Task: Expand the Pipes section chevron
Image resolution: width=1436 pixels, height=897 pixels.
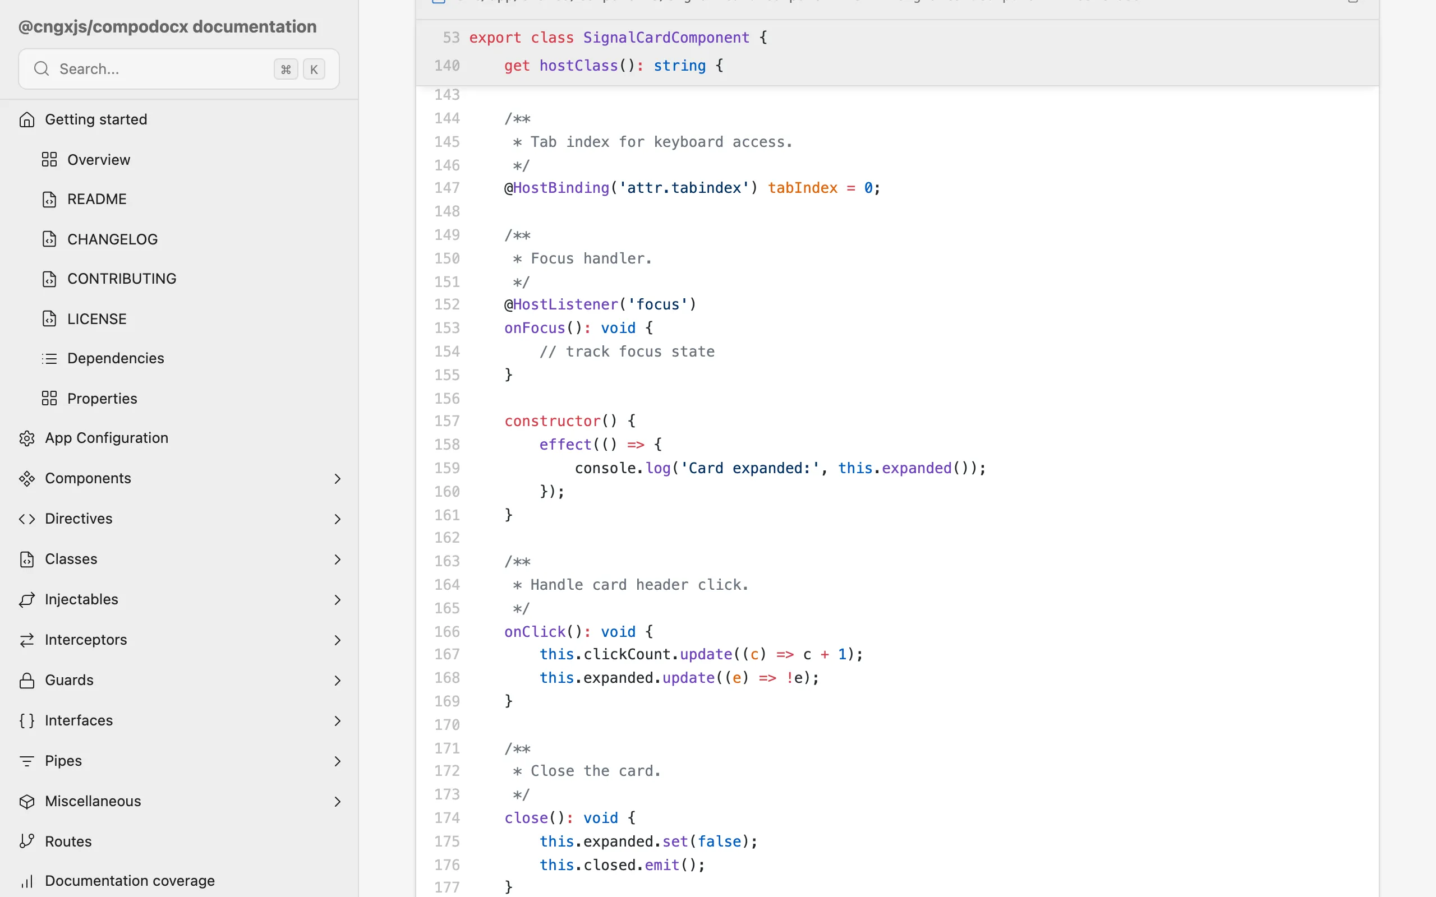Action: (x=337, y=761)
